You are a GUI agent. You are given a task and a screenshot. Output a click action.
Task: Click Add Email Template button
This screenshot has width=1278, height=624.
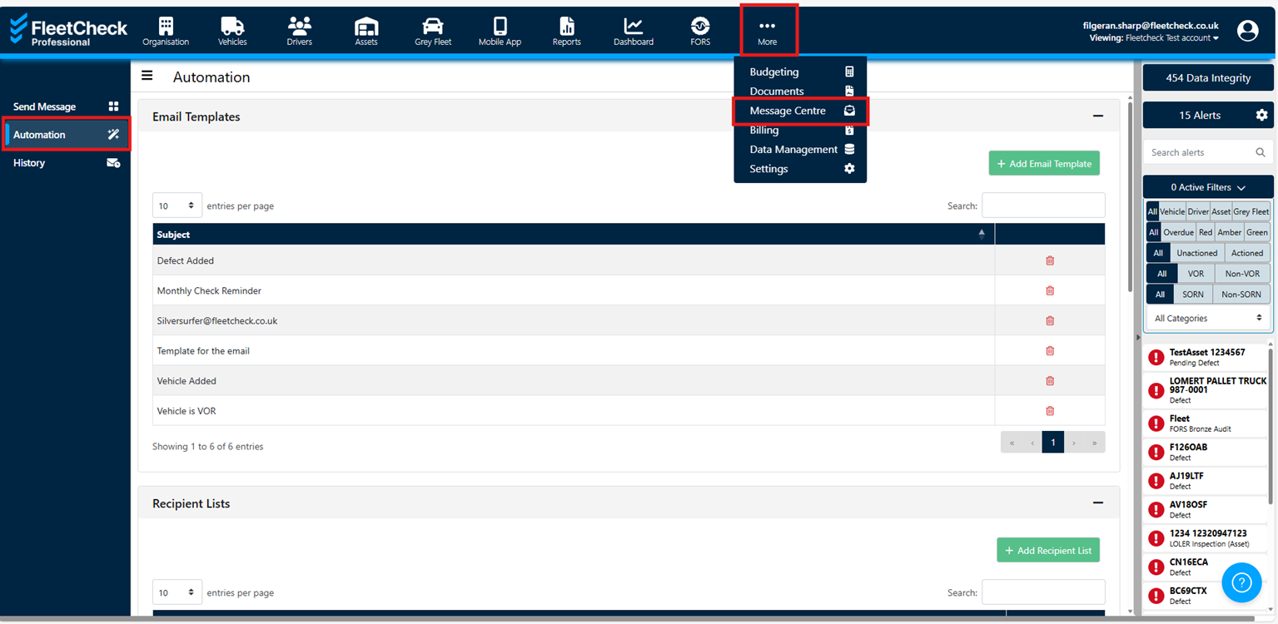point(1043,164)
